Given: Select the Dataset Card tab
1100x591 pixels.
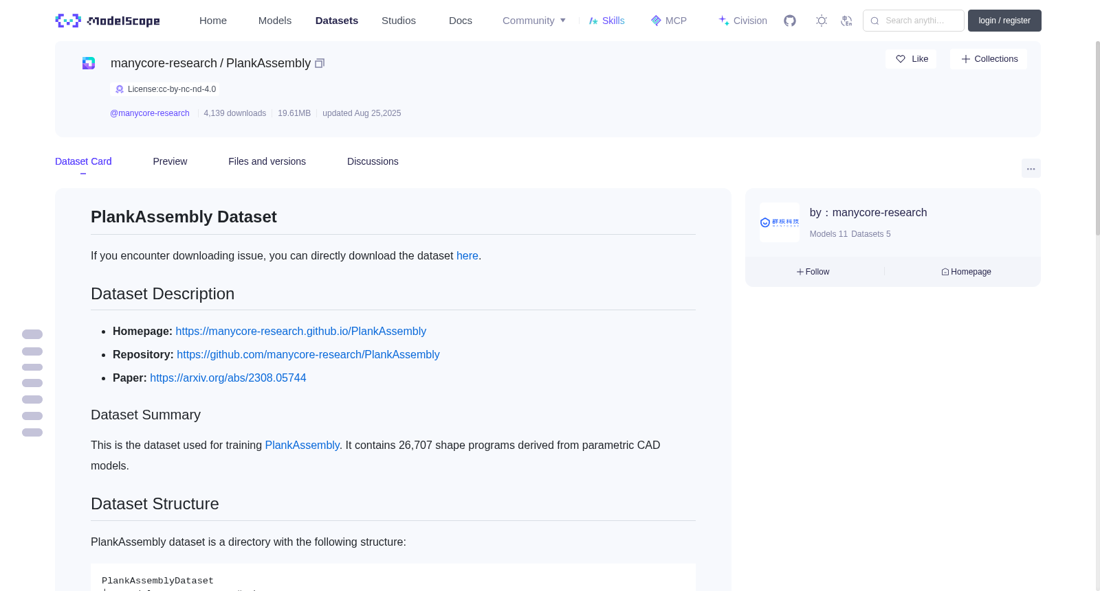Looking at the screenshot, I should pos(83,161).
